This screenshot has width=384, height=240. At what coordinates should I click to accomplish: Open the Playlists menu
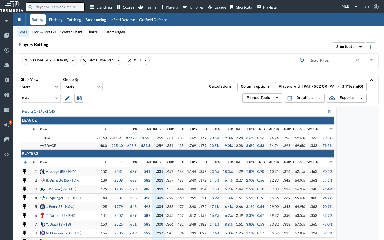[x=267, y=7]
